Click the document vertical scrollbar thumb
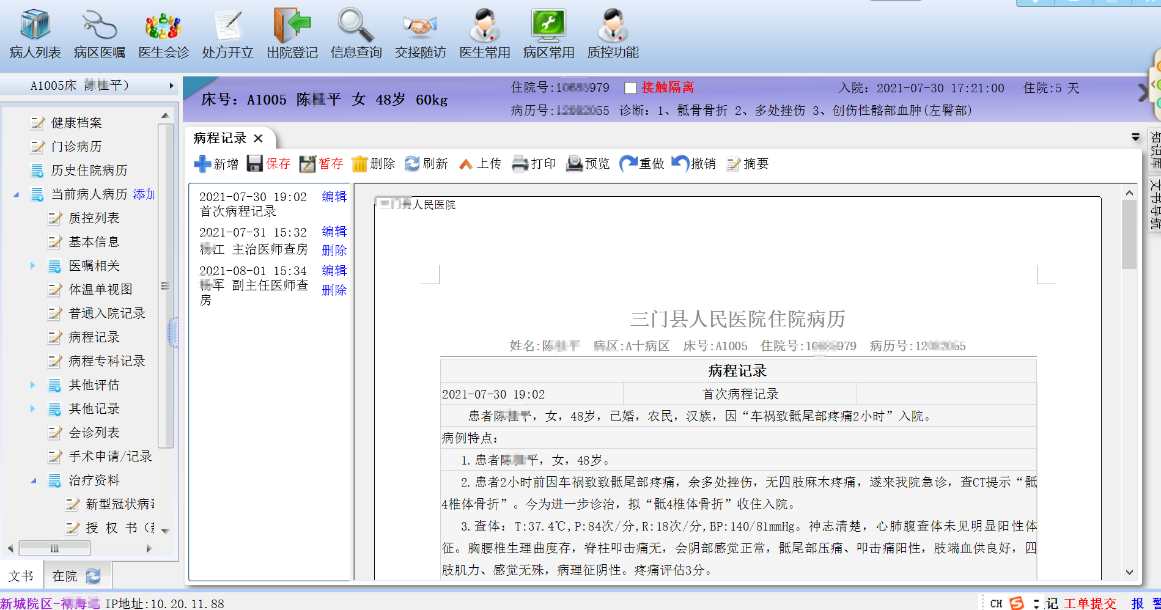This screenshot has height=610, width=1161. (x=1129, y=235)
